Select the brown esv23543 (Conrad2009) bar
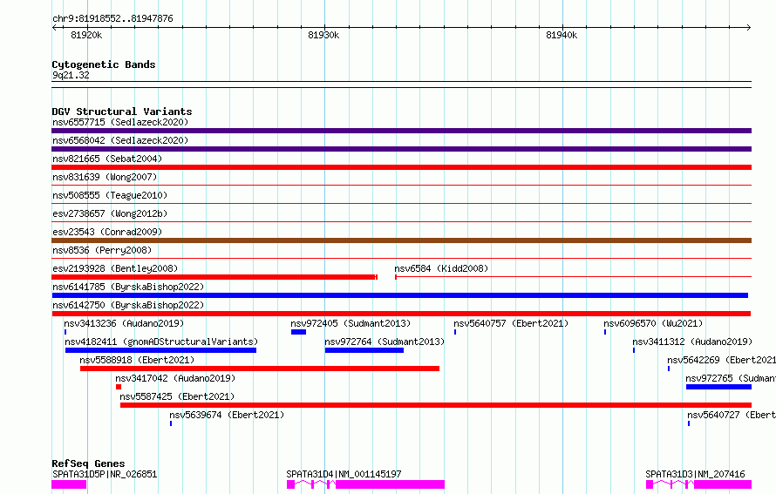 pos(401,240)
